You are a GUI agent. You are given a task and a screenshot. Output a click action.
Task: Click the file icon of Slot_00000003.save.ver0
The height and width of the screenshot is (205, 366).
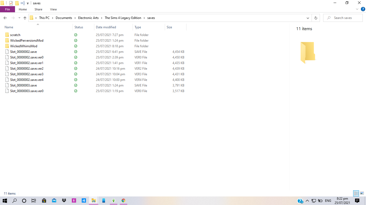(x=7, y=91)
